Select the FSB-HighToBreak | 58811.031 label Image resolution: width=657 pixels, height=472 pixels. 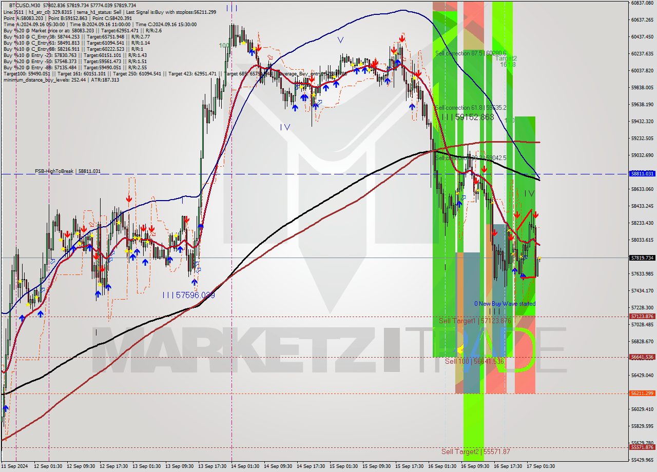pos(68,171)
